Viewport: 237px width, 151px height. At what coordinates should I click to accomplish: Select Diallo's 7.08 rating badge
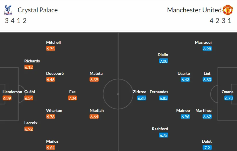(164, 61)
